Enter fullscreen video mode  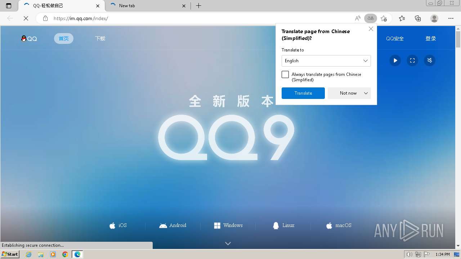tap(412, 60)
